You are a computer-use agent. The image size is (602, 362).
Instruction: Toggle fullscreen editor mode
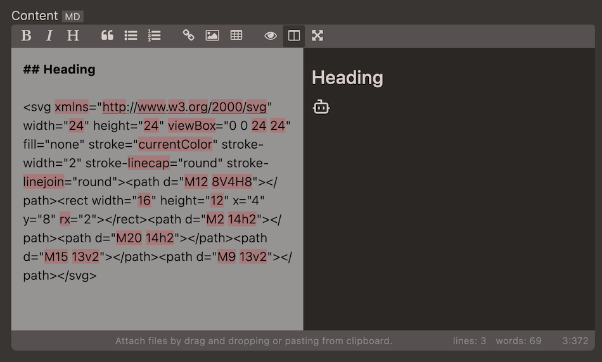coord(317,35)
